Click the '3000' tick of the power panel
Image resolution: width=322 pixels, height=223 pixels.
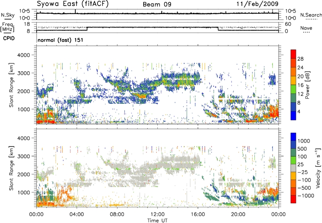coord(24,73)
